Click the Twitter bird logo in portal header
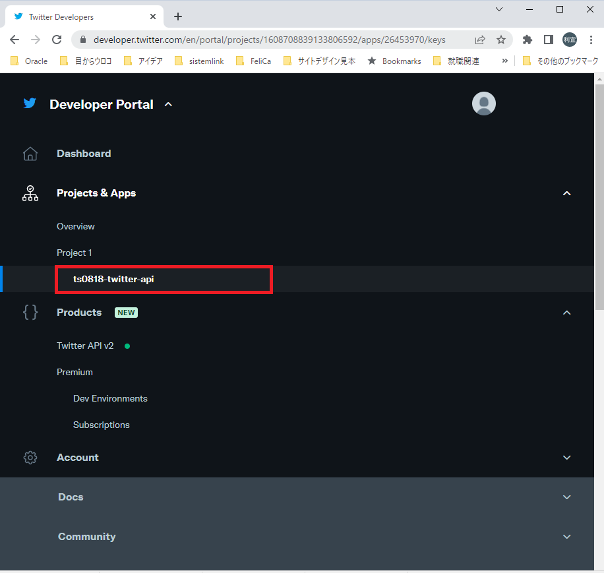 tap(30, 104)
